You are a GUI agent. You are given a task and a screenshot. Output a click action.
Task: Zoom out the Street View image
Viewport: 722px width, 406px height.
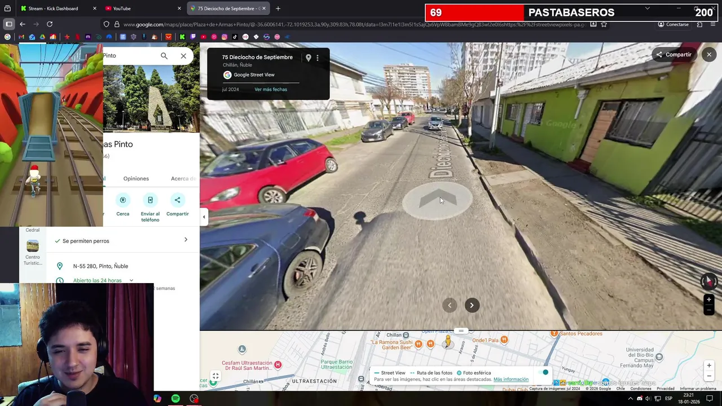point(709,310)
